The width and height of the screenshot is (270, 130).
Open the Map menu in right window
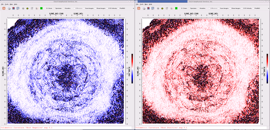click(146, 4)
